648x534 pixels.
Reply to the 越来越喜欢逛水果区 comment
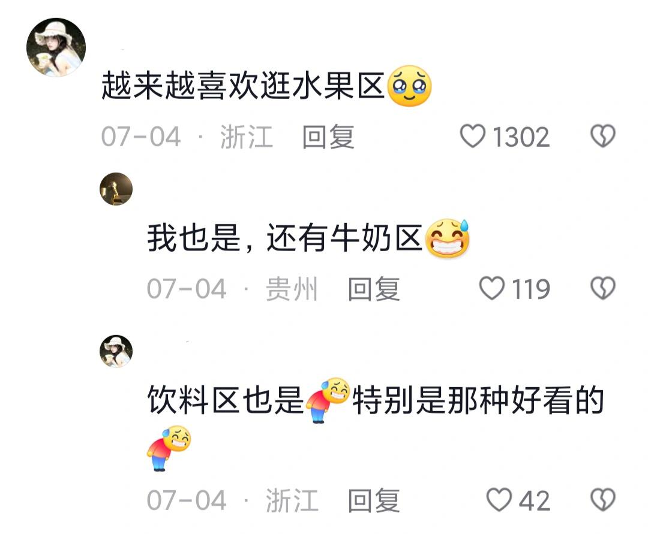[x=328, y=137]
